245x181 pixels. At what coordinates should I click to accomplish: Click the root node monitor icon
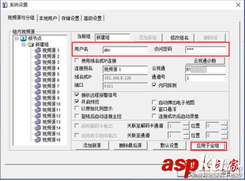(24, 39)
